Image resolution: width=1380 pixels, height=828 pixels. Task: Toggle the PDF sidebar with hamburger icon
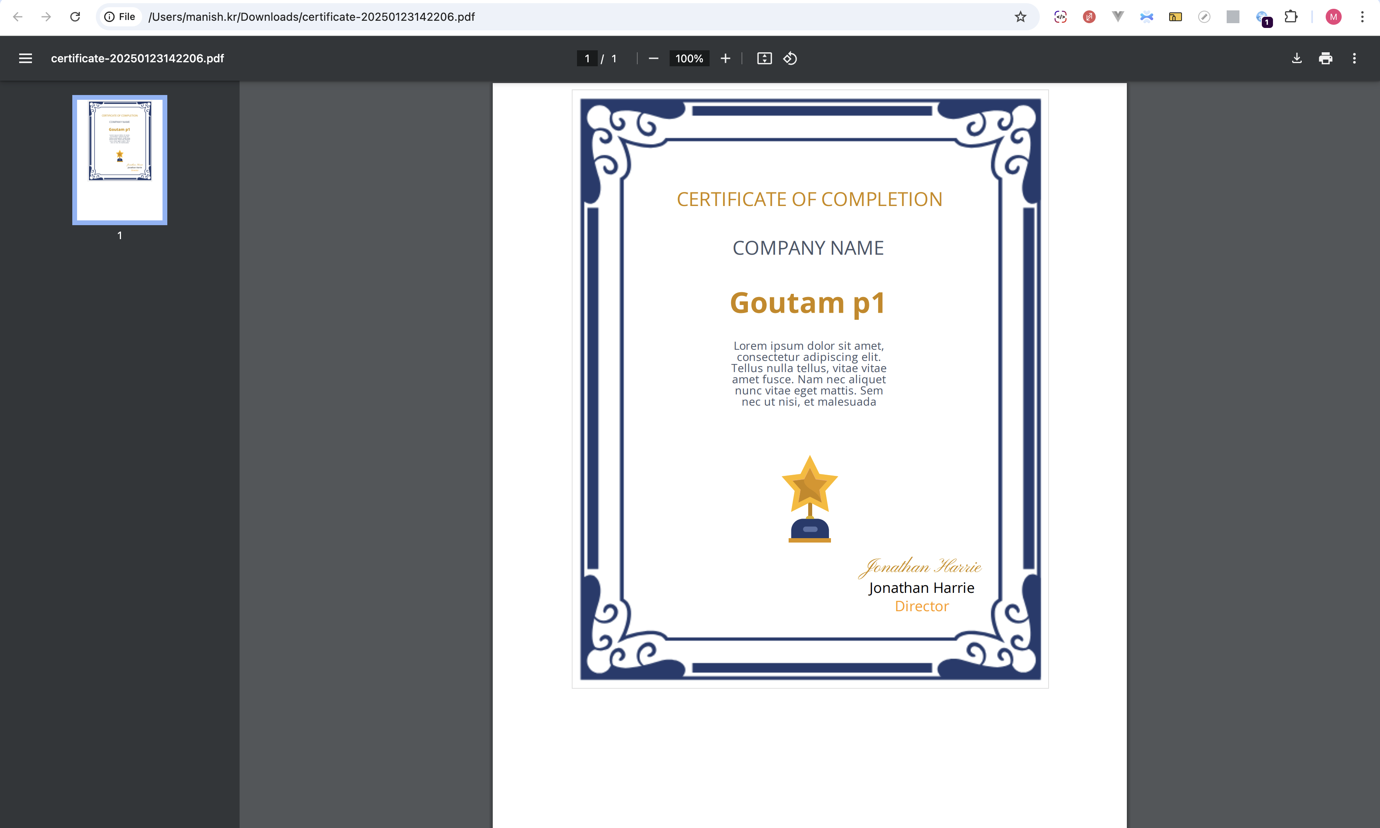tap(25, 59)
